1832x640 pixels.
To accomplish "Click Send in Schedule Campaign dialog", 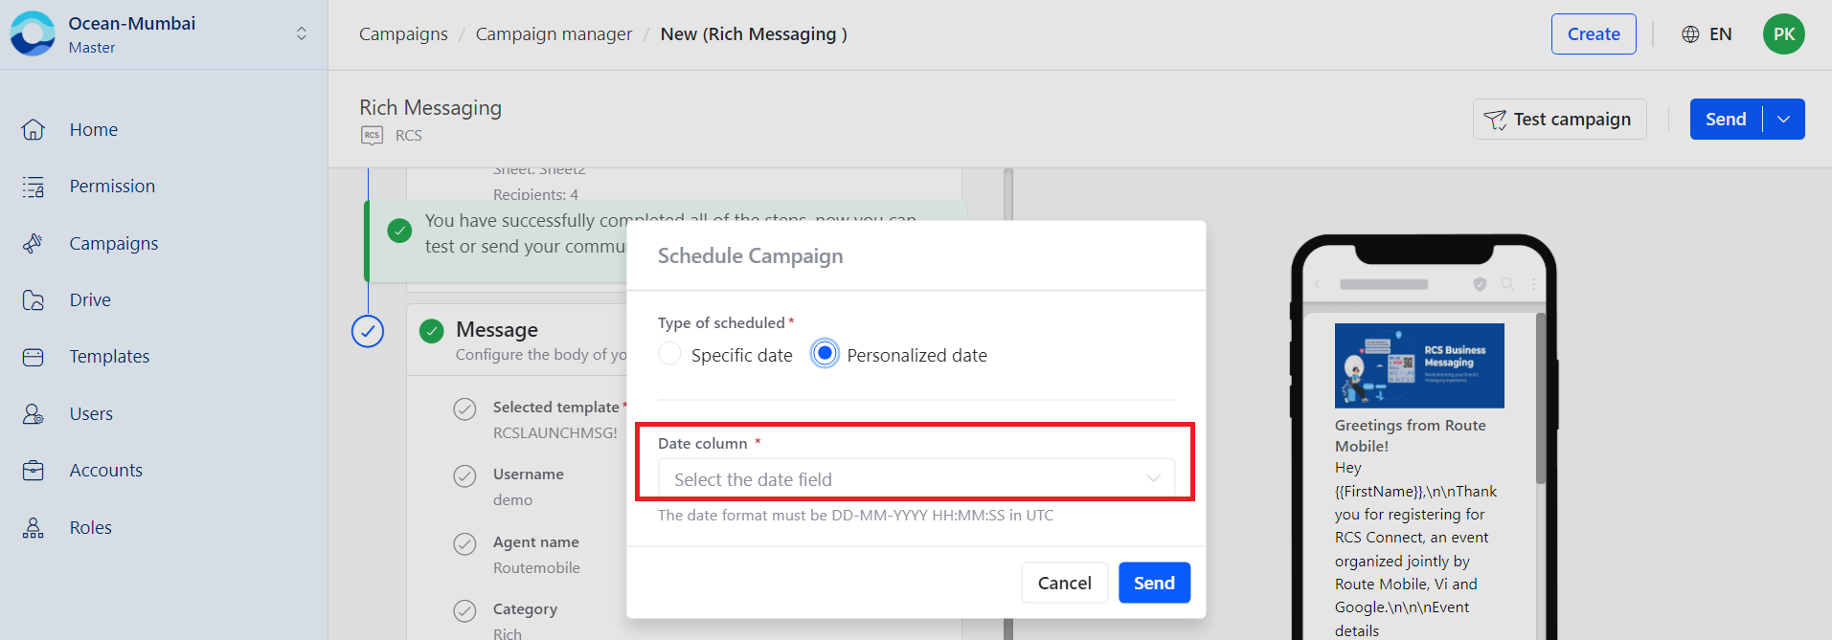I will point(1154,583).
